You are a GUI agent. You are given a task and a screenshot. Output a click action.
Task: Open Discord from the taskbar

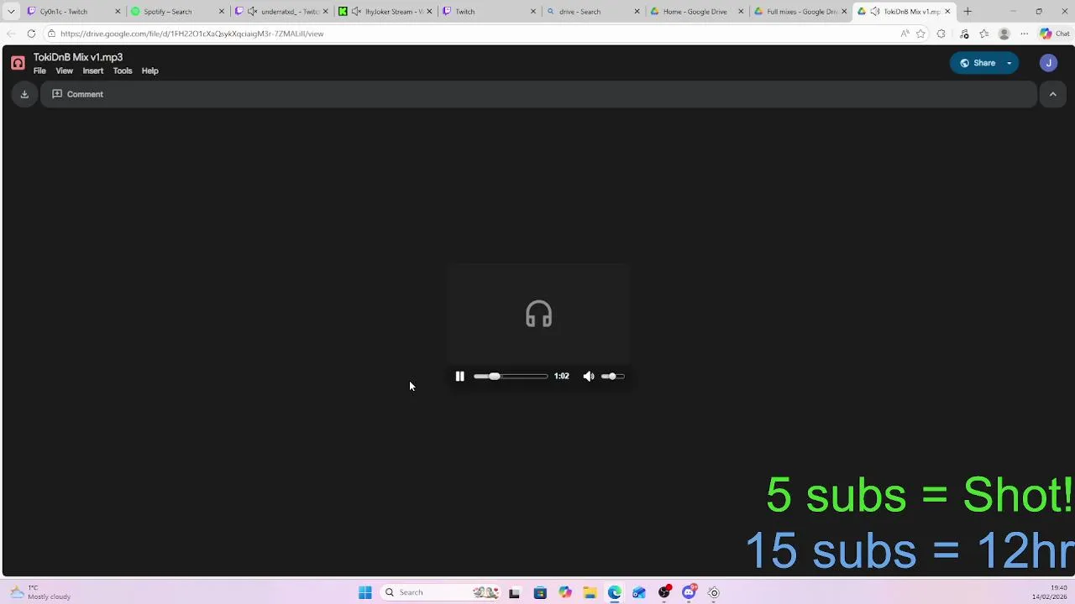click(690, 592)
